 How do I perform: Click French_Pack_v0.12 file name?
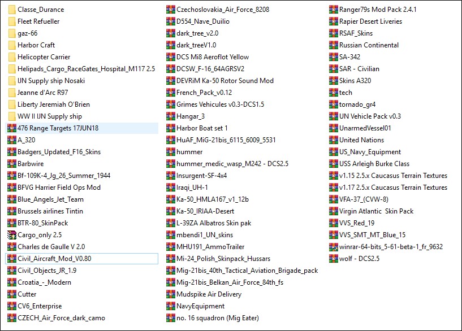click(204, 93)
